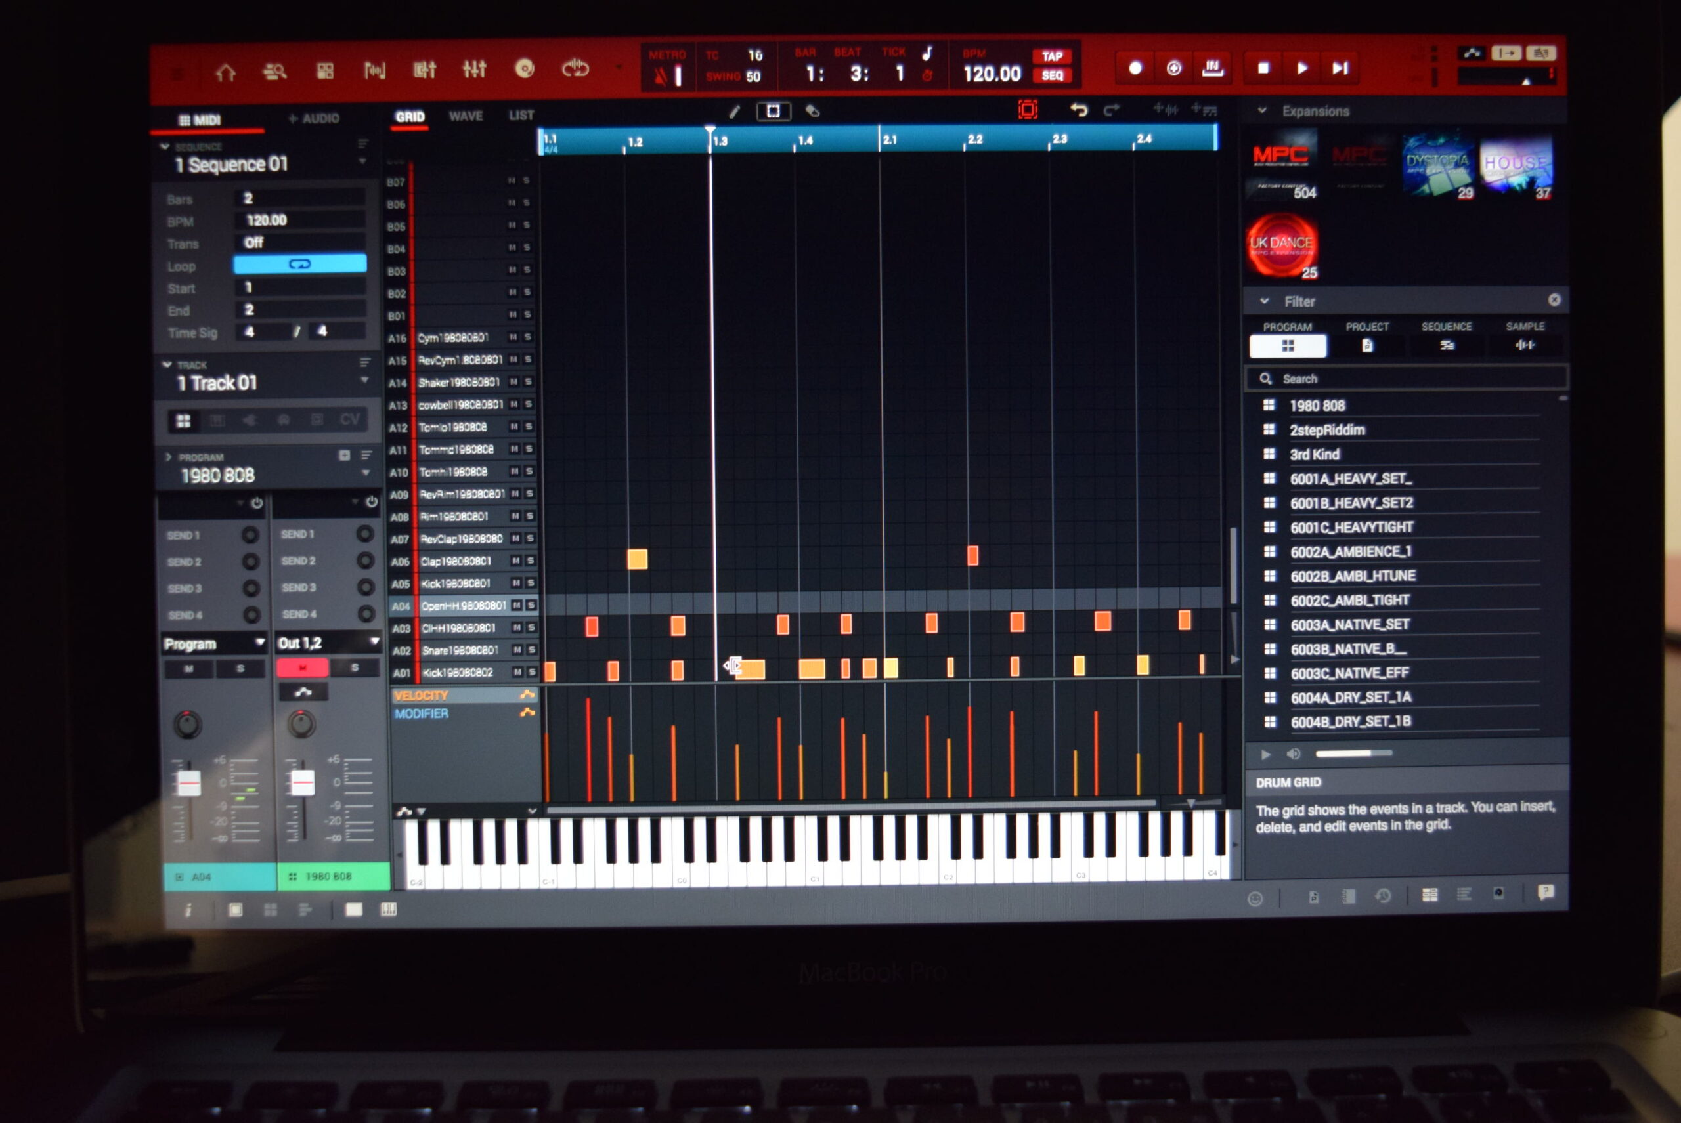This screenshot has height=1123, width=1681.
Task: Click the browser Search field
Action: point(1407,378)
